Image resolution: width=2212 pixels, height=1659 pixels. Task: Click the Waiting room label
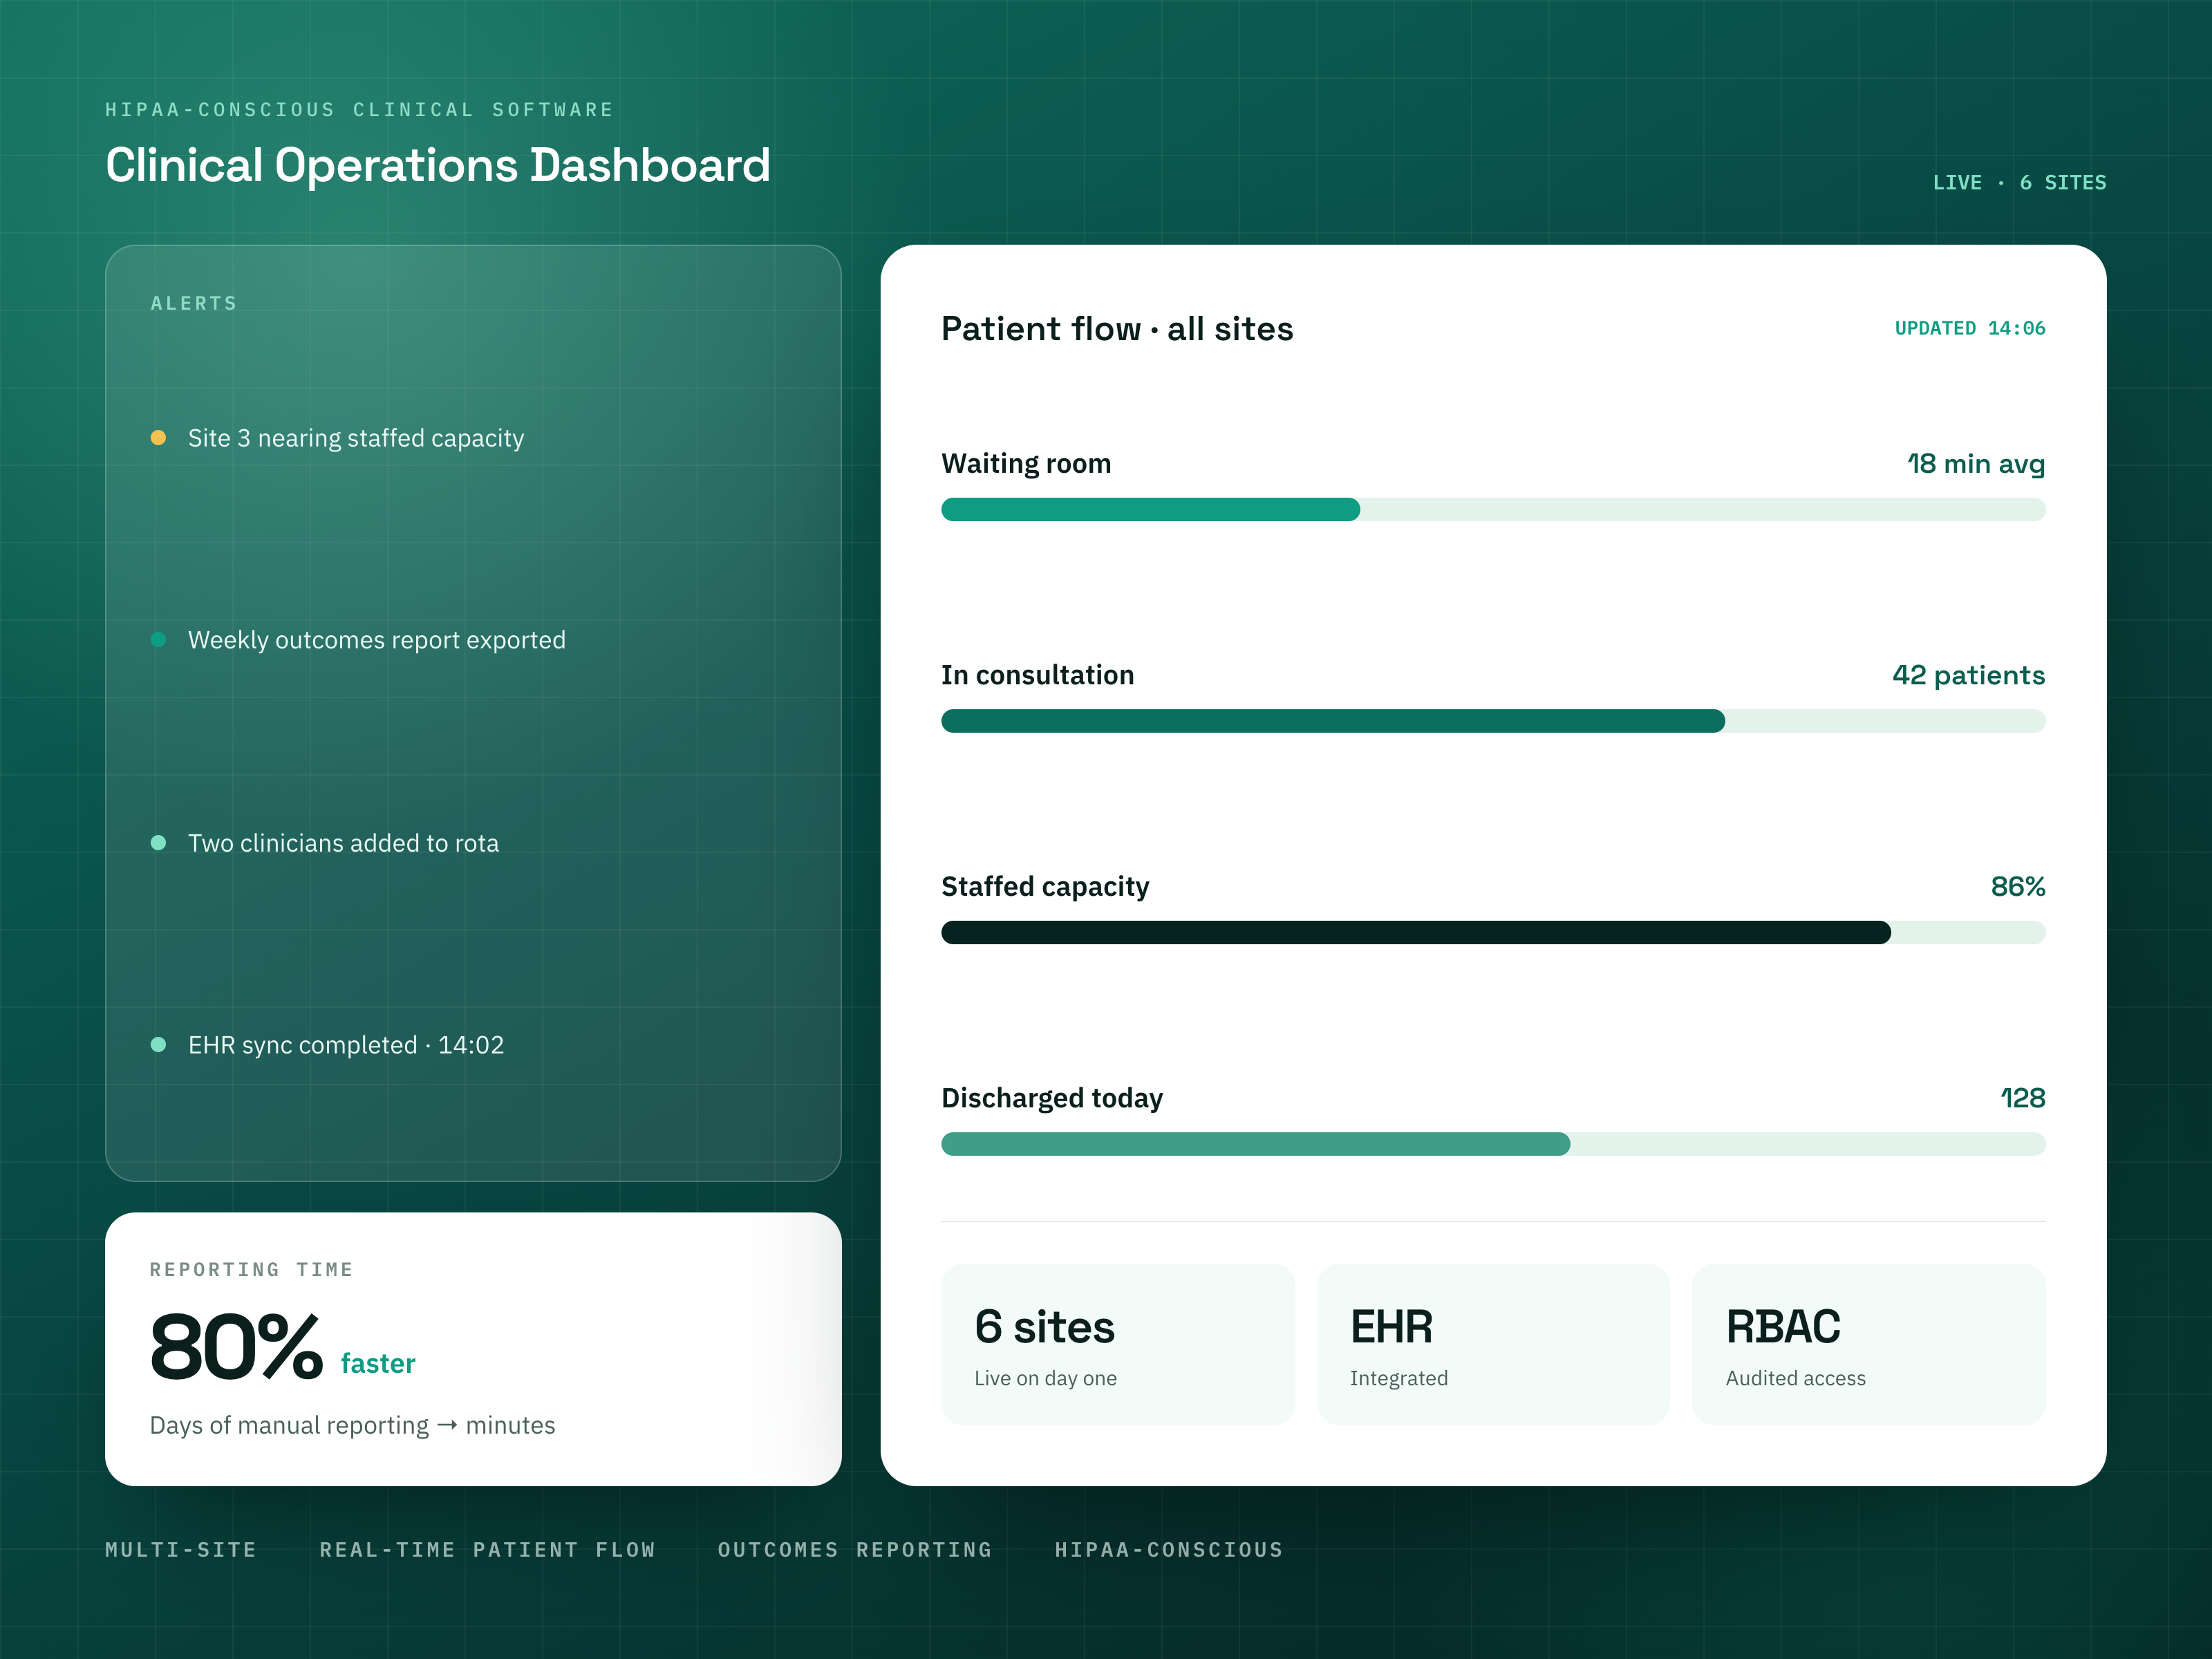pos(1026,464)
